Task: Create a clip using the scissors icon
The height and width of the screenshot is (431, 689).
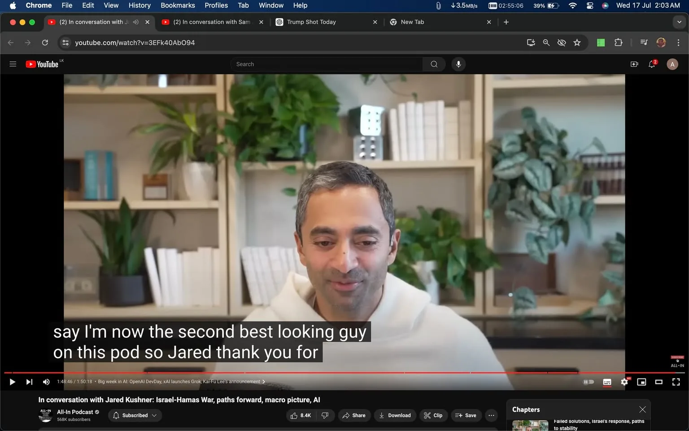Action: pyautogui.click(x=433, y=415)
